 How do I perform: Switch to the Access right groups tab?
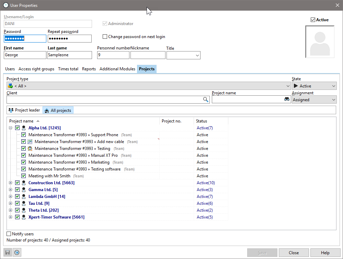pos(36,69)
